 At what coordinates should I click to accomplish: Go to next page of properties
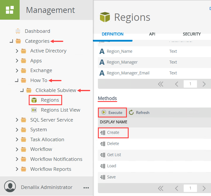coord(204,84)
